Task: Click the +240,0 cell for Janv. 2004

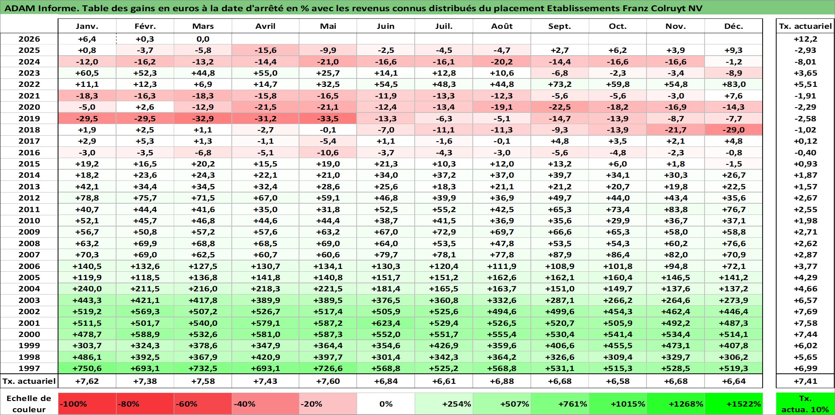Action: click(87, 289)
